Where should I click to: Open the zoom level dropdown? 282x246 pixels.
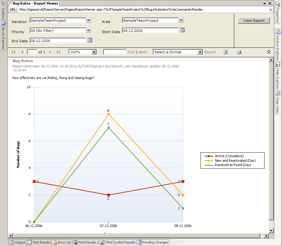click(94, 52)
